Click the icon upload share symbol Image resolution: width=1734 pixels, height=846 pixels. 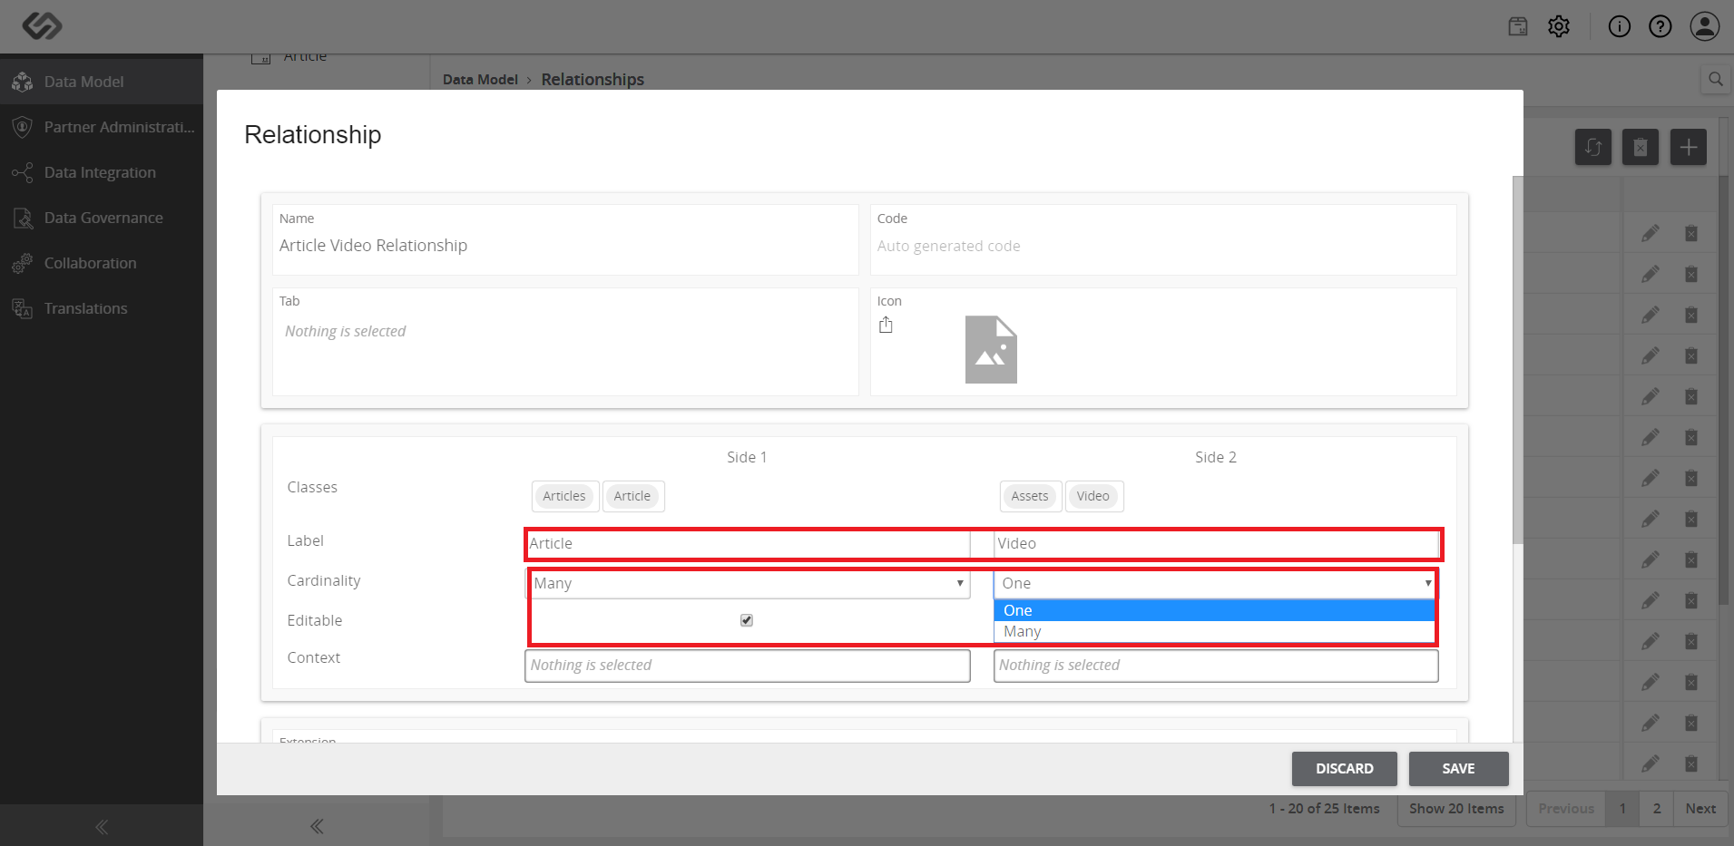tap(886, 325)
